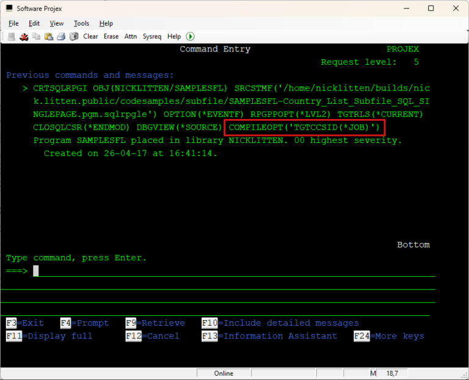Viewport: 469px width, 380px height.
Task: Open the Edit menu
Action: [34, 23]
